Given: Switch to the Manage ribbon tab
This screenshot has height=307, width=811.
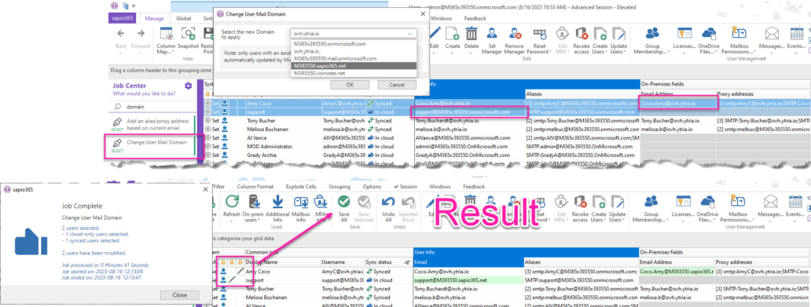Looking at the screenshot, I should [x=154, y=18].
